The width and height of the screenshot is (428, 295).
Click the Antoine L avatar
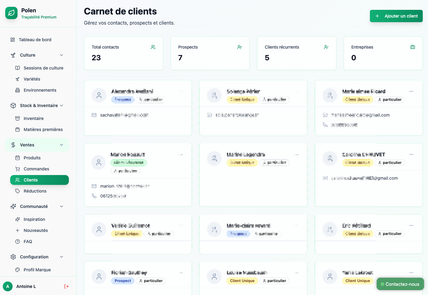pyautogui.click(x=8, y=286)
